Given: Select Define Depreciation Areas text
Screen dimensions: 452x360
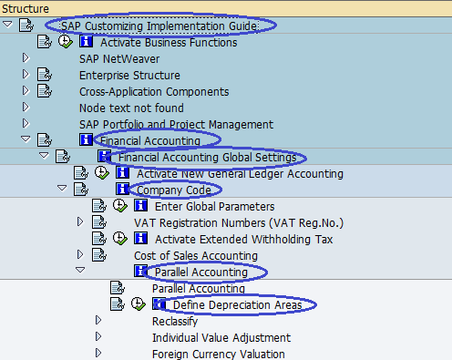Looking at the screenshot, I should tap(238, 305).
